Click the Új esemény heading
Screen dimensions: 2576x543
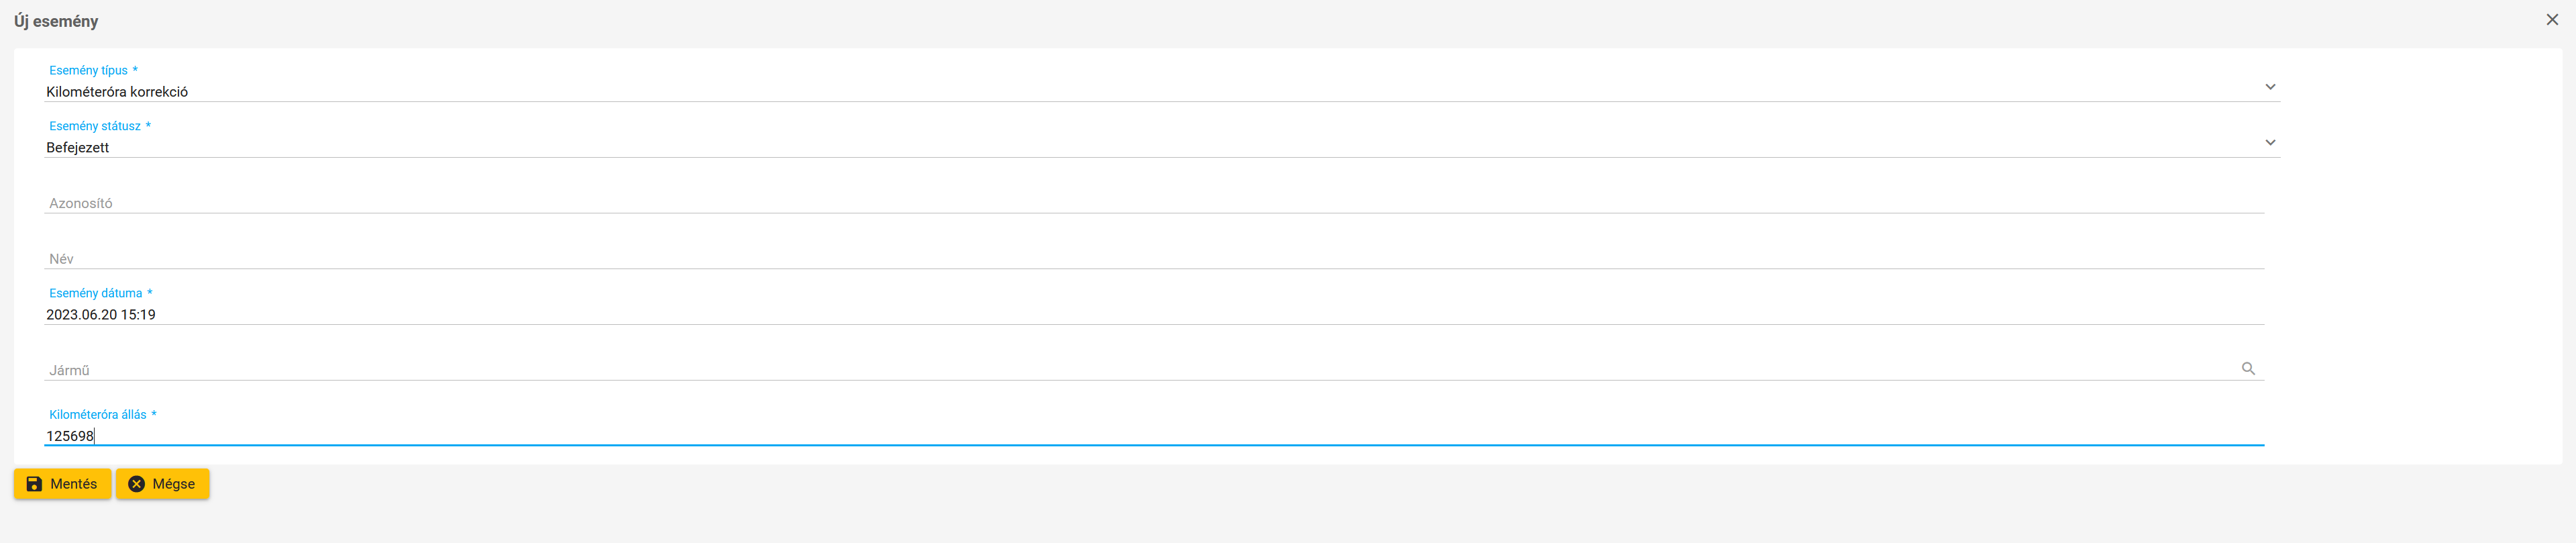click(x=56, y=21)
